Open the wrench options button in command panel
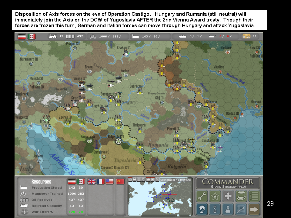 coord(202,196)
